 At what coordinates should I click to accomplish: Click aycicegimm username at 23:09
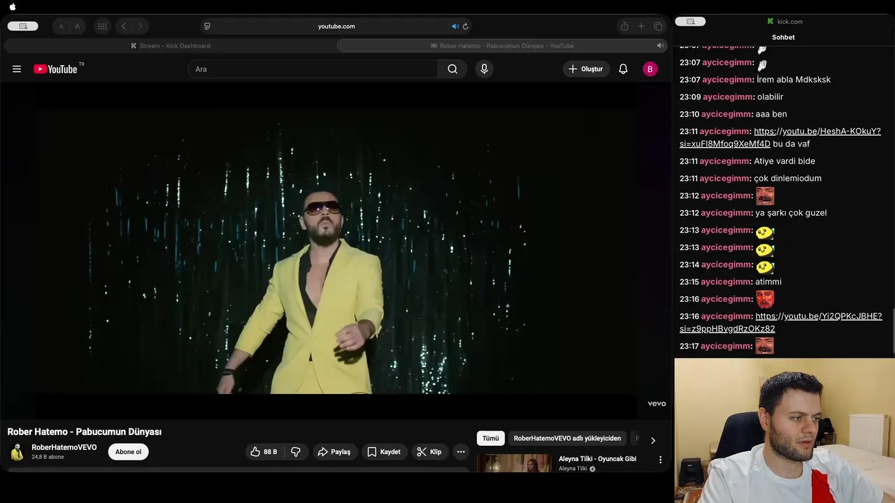(728, 97)
